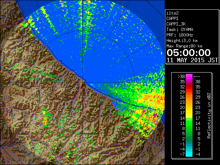This screenshot has width=220, height=165.
Task: Select the ilts2 label in info box
Action: click(x=173, y=13)
